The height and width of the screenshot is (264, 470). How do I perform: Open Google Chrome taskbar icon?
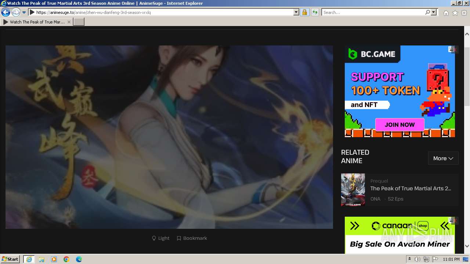click(x=66, y=259)
